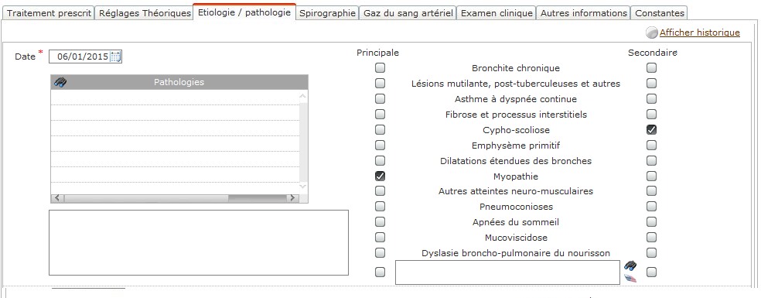Click the Date input field
Image resolution: width=761 pixels, height=298 pixels.
[x=80, y=57]
